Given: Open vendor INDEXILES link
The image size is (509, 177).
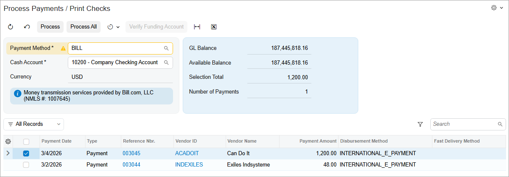Looking at the screenshot, I should (x=189, y=165).
